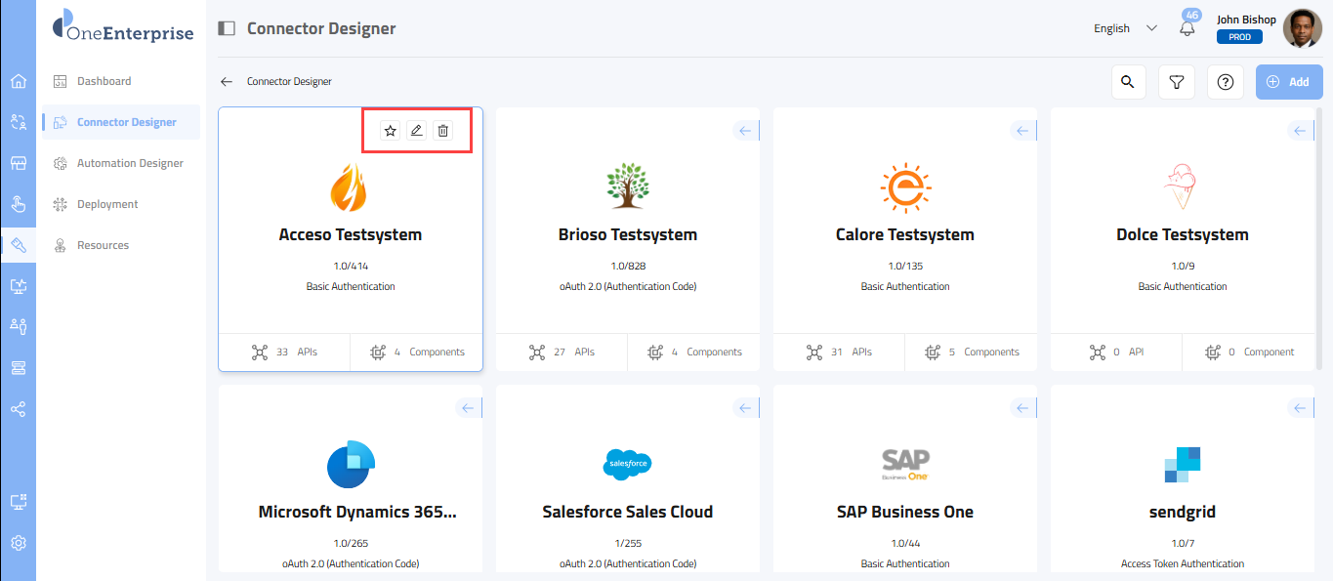This screenshot has width=1333, height=581.
Task: Expand the arrow tab on Brioso Testsystem card
Action: point(745,131)
